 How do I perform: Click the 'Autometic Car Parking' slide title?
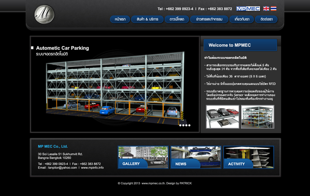(x=63, y=48)
